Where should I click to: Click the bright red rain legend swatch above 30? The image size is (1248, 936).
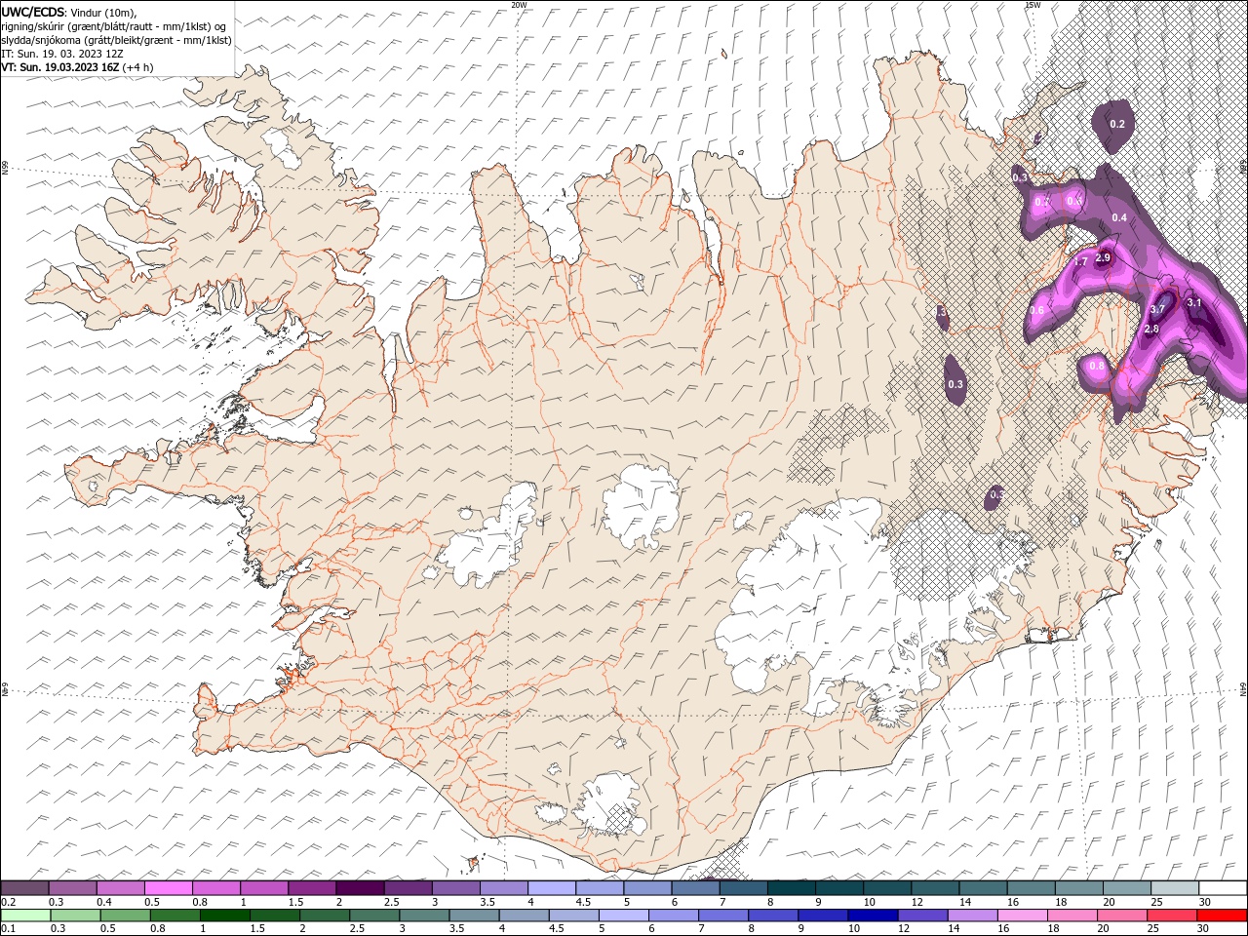(x=1222, y=916)
